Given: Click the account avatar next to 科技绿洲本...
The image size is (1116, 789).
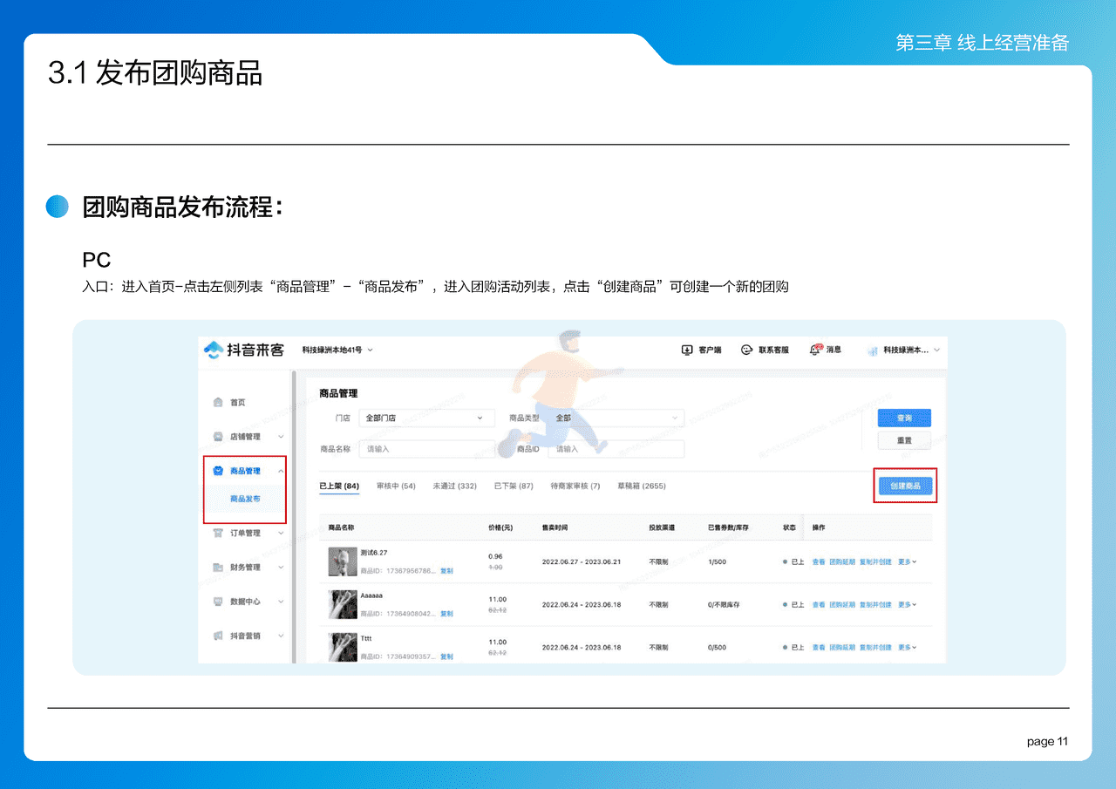Looking at the screenshot, I should pyautogui.click(x=872, y=350).
